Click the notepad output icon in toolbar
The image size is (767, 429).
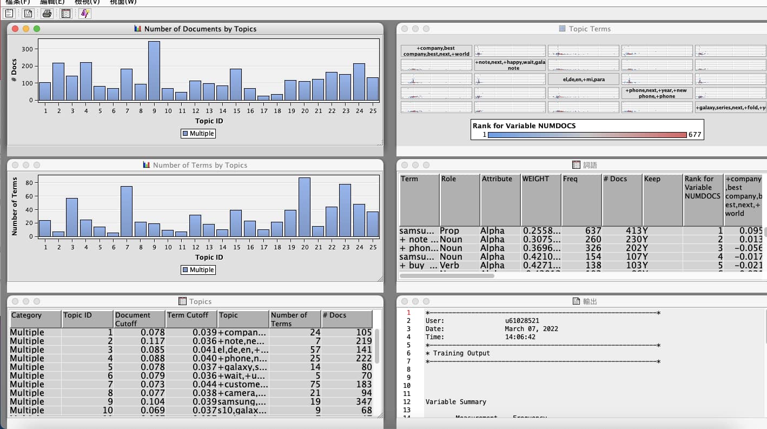[x=9, y=14]
